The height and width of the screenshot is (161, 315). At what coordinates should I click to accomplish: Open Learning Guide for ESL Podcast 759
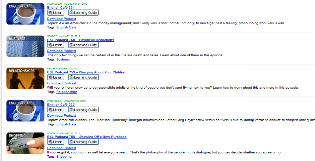click(x=84, y=77)
